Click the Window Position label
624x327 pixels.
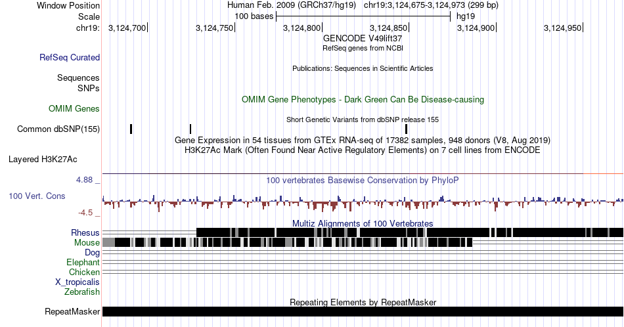point(68,5)
